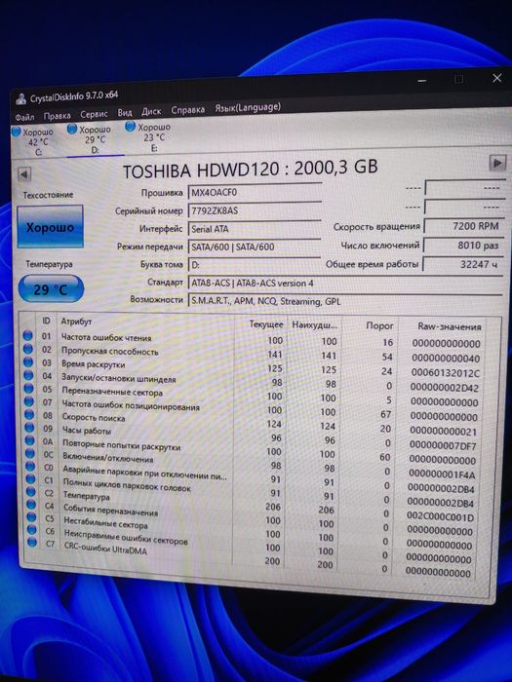This screenshot has width=512, height=682.
Task: Maximize the CrystalDiskInfo window
Action: 458,79
